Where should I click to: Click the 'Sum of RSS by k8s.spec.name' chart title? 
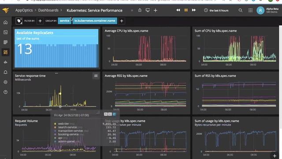point(215,76)
